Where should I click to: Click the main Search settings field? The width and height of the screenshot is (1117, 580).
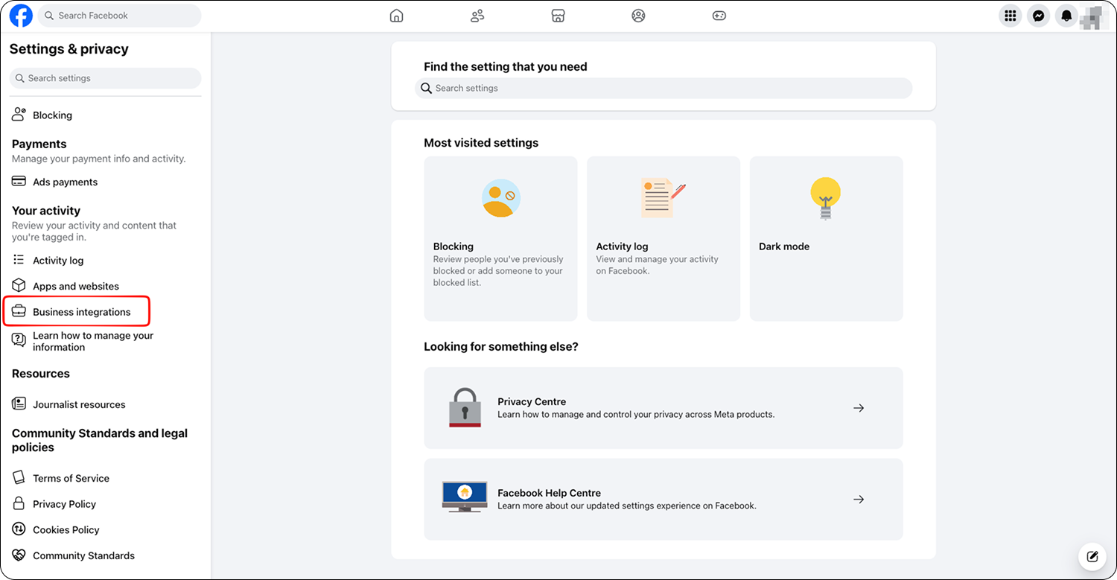pyautogui.click(x=663, y=88)
